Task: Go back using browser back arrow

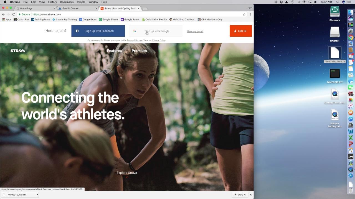Action: pos(3,14)
